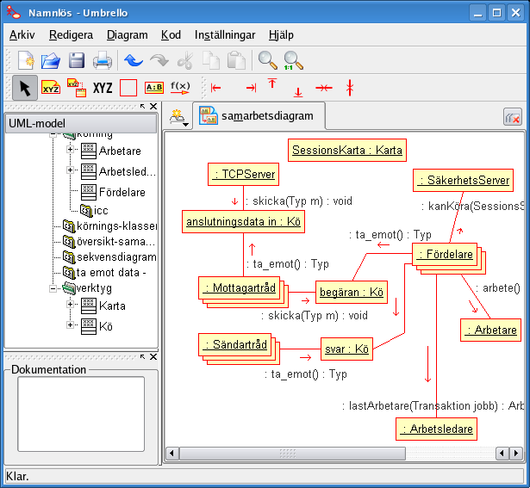Redo action with the grey arrow

pyautogui.click(x=159, y=61)
